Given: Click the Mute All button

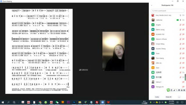Looking at the screenshot, I should pos(169,97).
